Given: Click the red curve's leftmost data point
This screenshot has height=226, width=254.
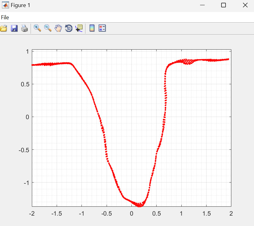Looking at the screenshot, I should tap(32, 65).
